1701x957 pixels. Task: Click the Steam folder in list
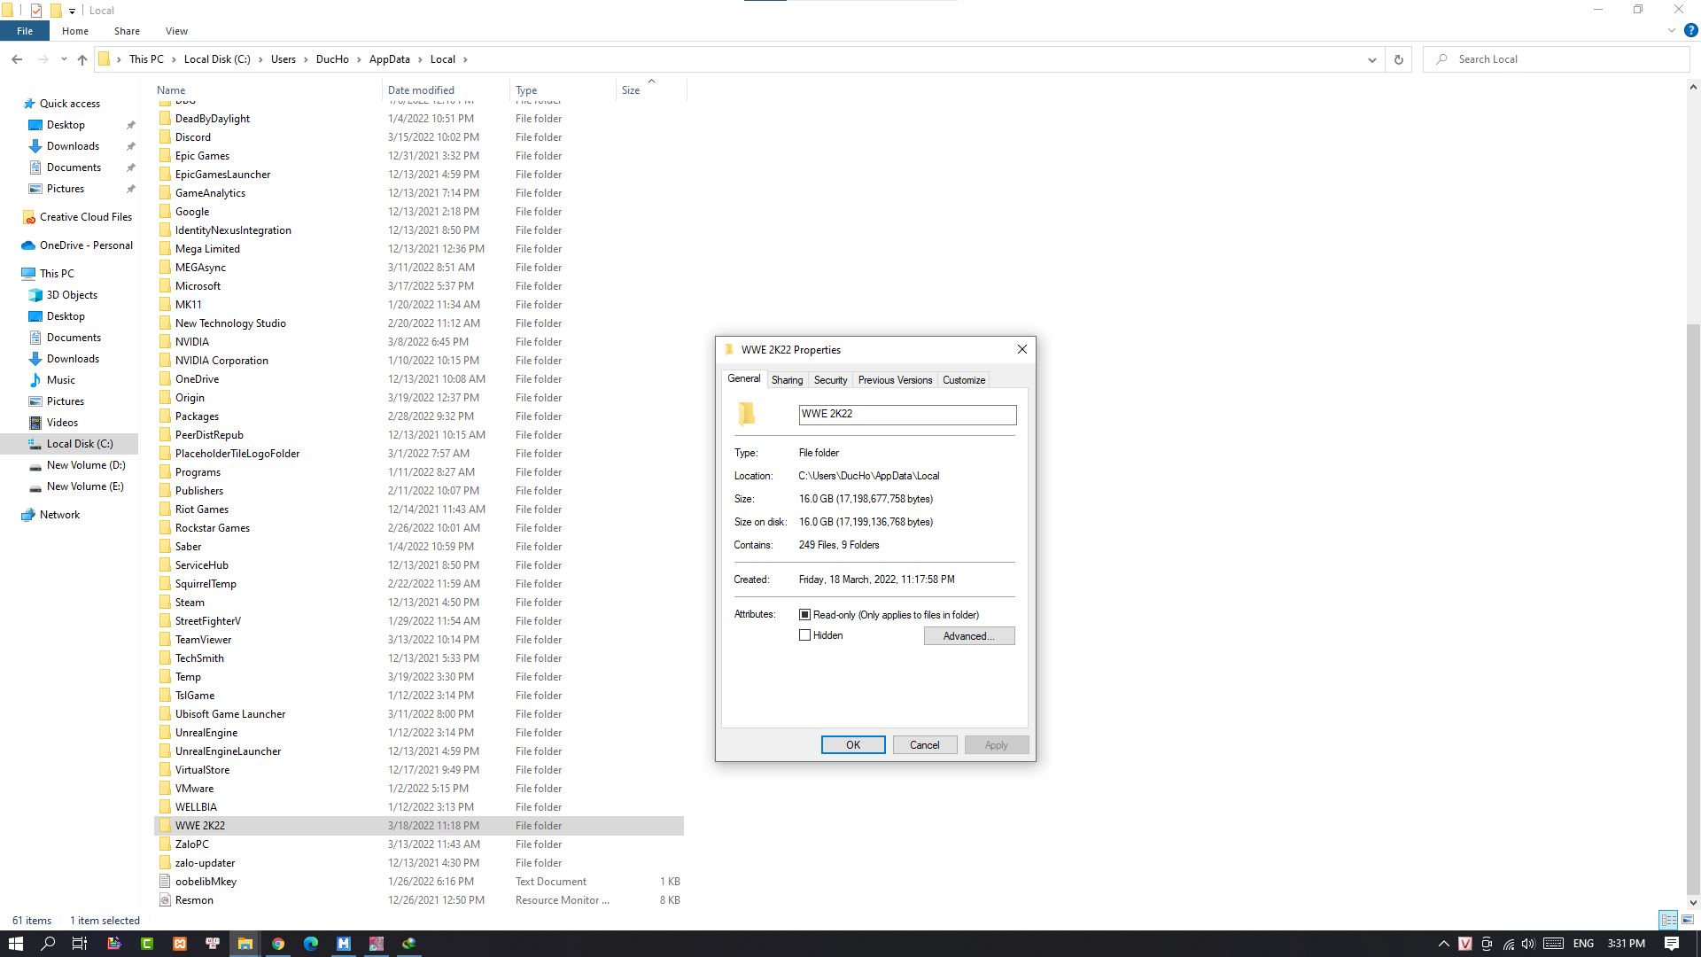click(x=190, y=602)
